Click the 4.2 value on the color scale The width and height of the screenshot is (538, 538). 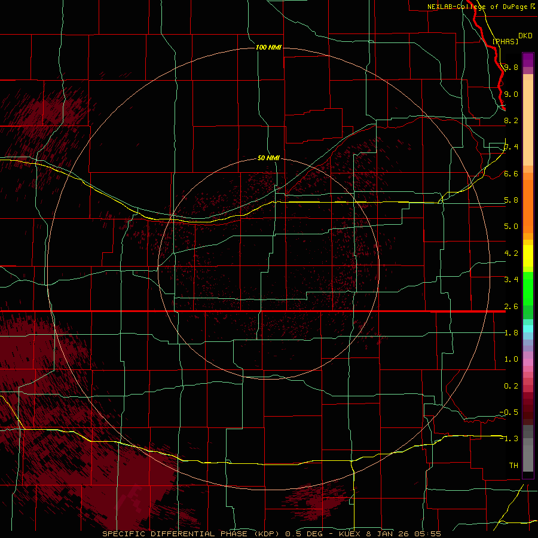[511, 253]
